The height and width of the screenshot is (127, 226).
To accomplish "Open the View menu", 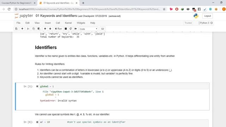I will click(37, 23).
